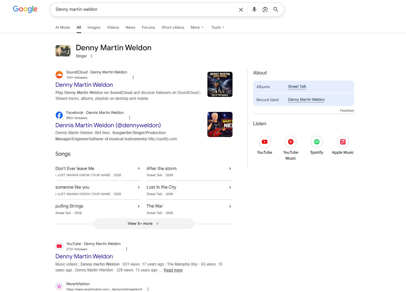Listen on Spotify via its icon
The width and height of the screenshot is (406, 292).
click(x=317, y=142)
